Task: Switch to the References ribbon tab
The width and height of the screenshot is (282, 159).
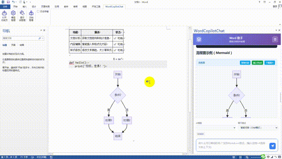Action: [57, 7]
